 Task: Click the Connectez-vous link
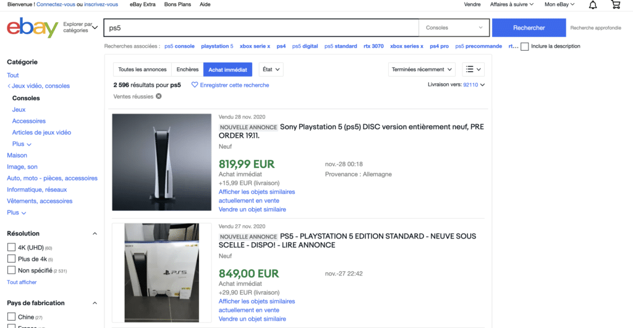pos(56,4)
